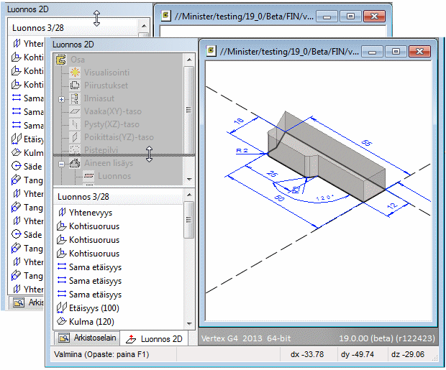The height and width of the screenshot is (370, 446).
Task: Click the Osa part root icon
Action: tap(60, 59)
